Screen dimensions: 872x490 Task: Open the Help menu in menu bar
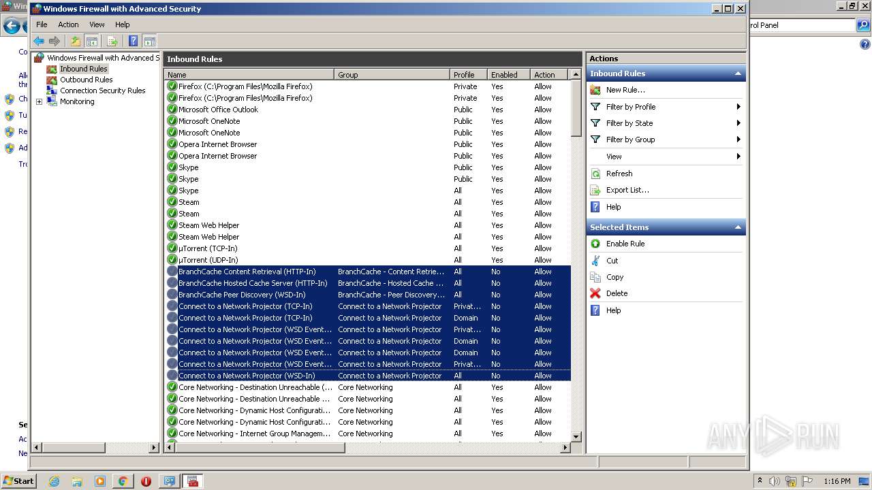[123, 24]
